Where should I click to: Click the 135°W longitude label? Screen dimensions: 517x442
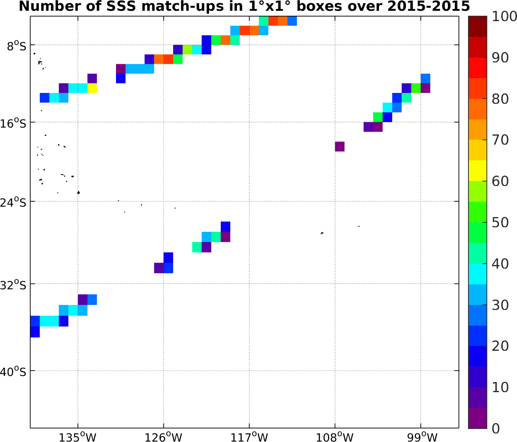pyautogui.click(x=78, y=437)
